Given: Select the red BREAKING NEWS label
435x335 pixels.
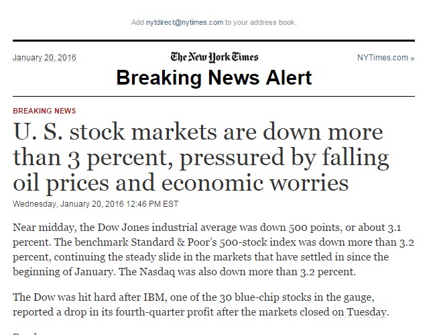Looking at the screenshot, I should [x=44, y=111].
